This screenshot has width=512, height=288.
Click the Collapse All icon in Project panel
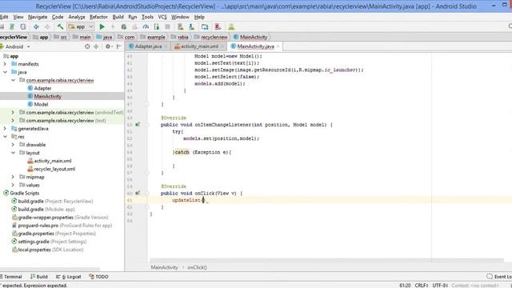pos(96,46)
